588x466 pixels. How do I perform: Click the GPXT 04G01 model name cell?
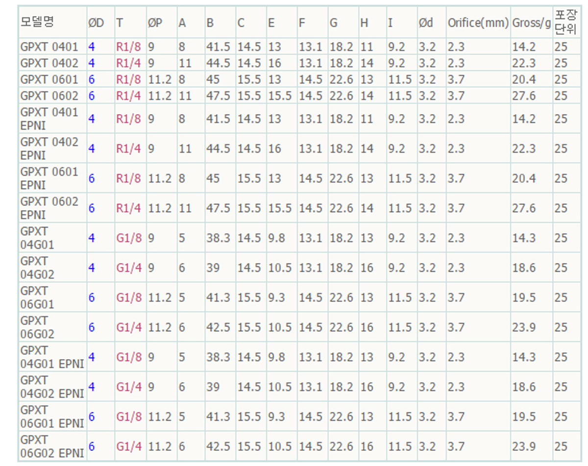38,238
